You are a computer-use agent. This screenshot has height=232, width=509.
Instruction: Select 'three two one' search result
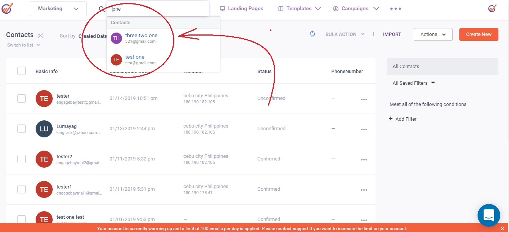pos(141,36)
